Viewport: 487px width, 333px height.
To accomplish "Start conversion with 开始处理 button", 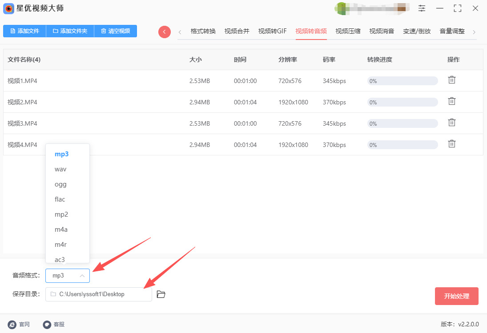I will pos(457,296).
